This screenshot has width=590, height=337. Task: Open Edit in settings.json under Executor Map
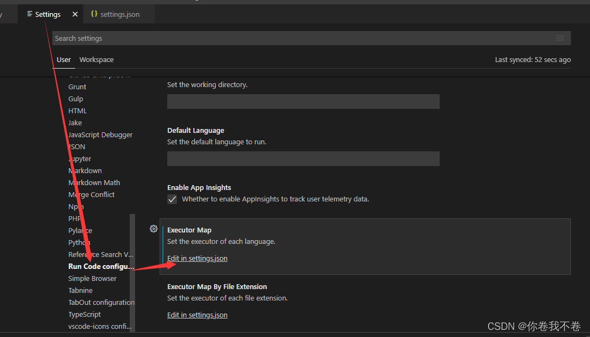click(x=197, y=259)
